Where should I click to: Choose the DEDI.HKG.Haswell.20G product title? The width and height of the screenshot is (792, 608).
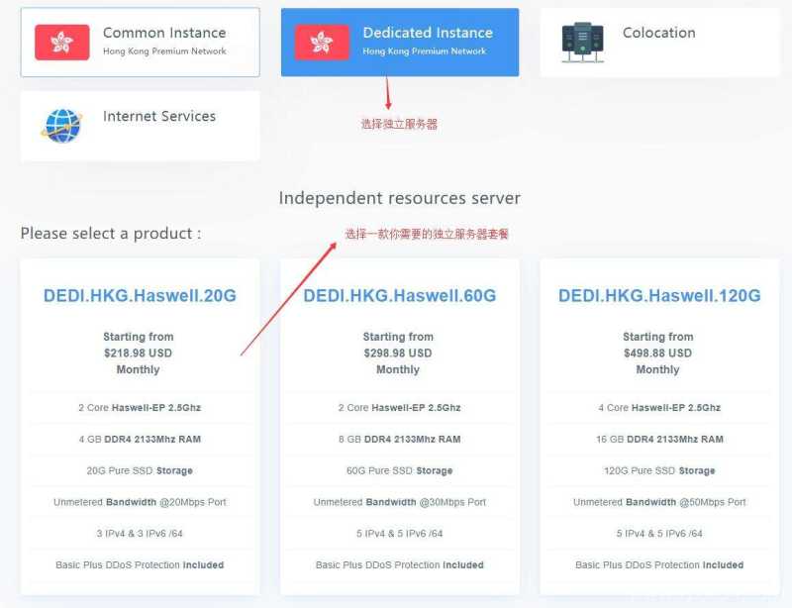coord(140,295)
